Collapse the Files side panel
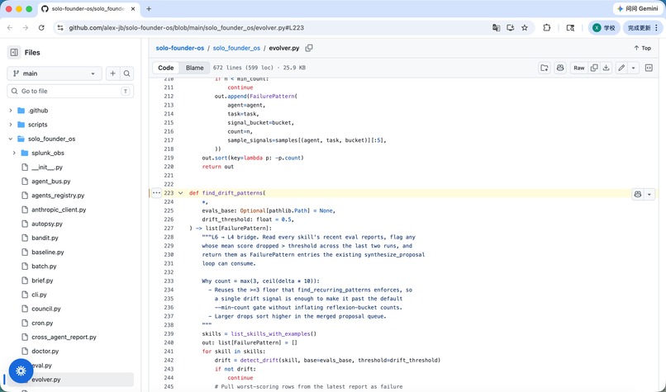 click(x=14, y=53)
